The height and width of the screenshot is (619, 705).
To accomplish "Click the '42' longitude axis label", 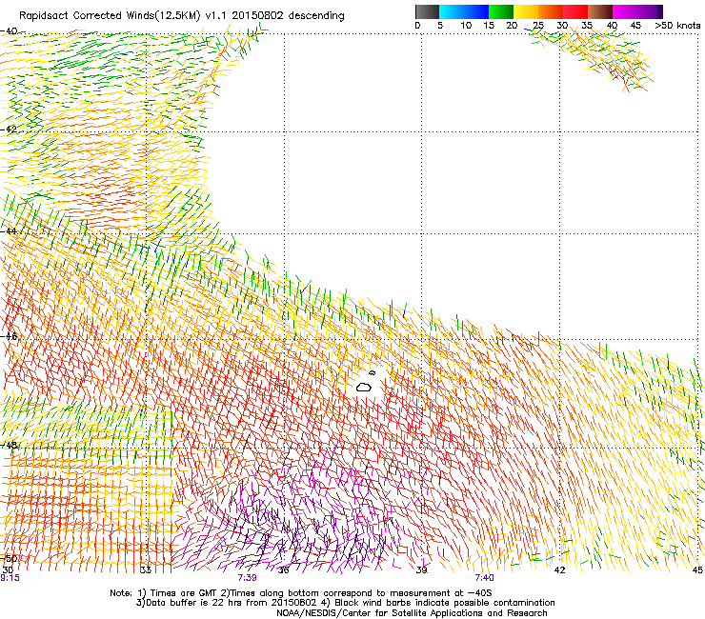I will (x=559, y=570).
